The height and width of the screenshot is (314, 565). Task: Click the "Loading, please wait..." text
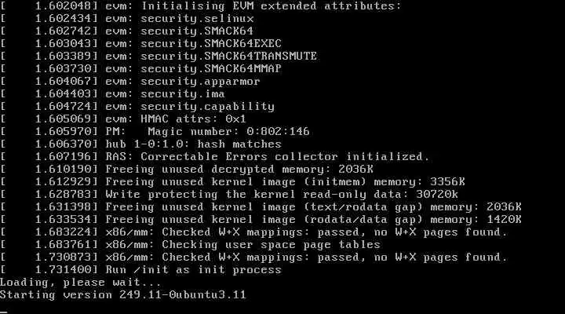click(80, 282)
